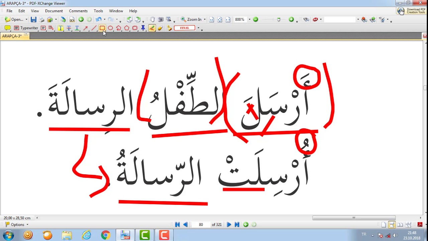Go to the next page
Image resolution: width=428 pixels, height=241 pixels.
click(229, 225)
